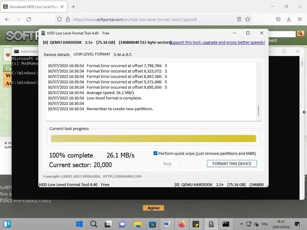The height and width of the screenshot is (230, 307).
Task: Click the Softportal search input field
Action: (282, 34)
